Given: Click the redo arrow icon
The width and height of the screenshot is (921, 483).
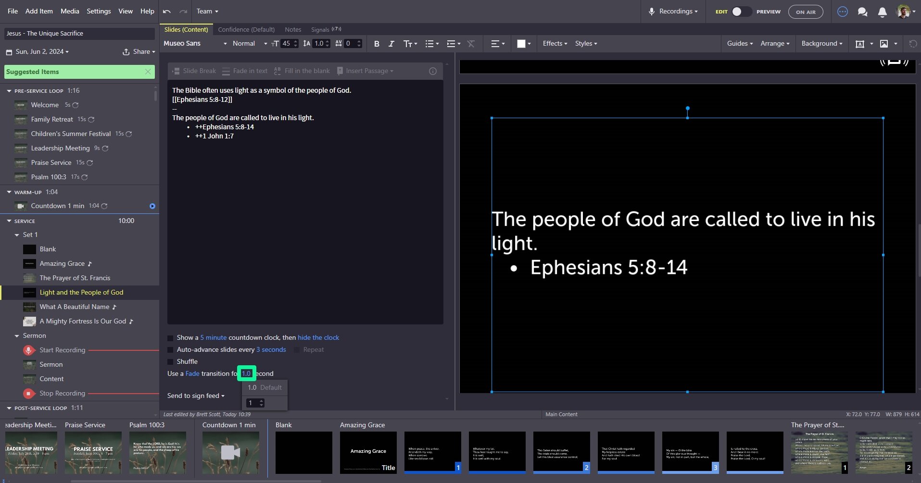Looking at the screenshot, I should pyautogui.click(x=183, y=11).
